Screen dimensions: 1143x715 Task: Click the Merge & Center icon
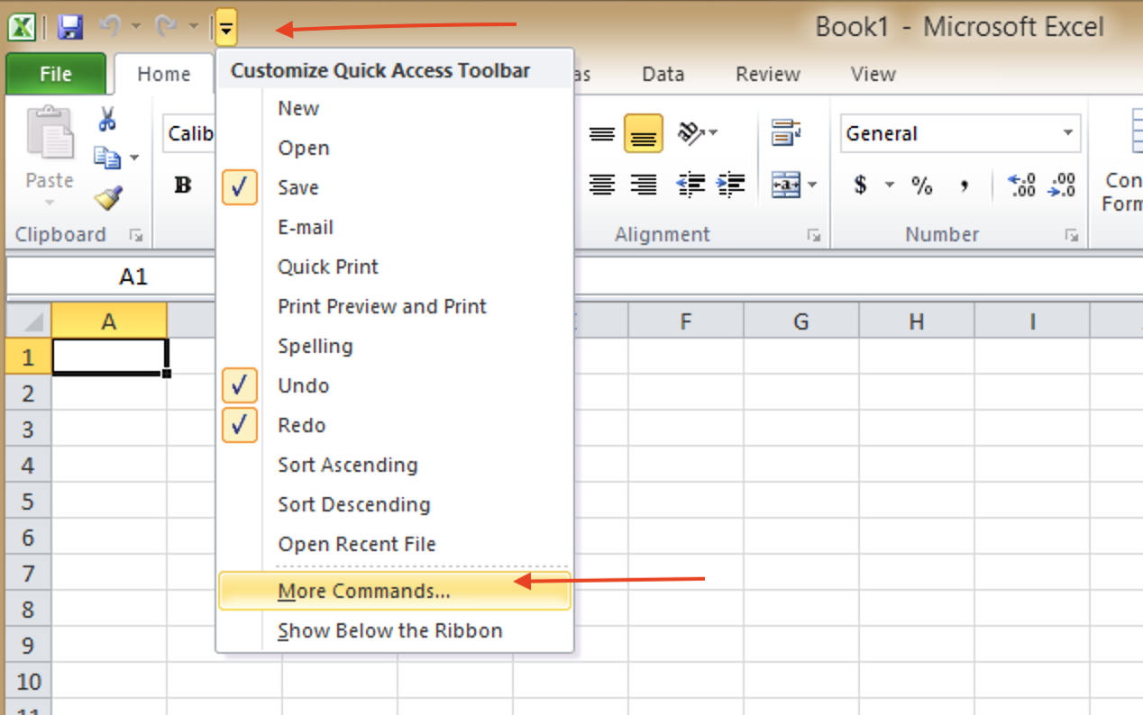[787, 186]
